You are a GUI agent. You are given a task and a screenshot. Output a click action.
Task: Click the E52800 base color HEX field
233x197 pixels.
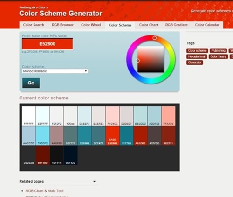coord(48,44)
